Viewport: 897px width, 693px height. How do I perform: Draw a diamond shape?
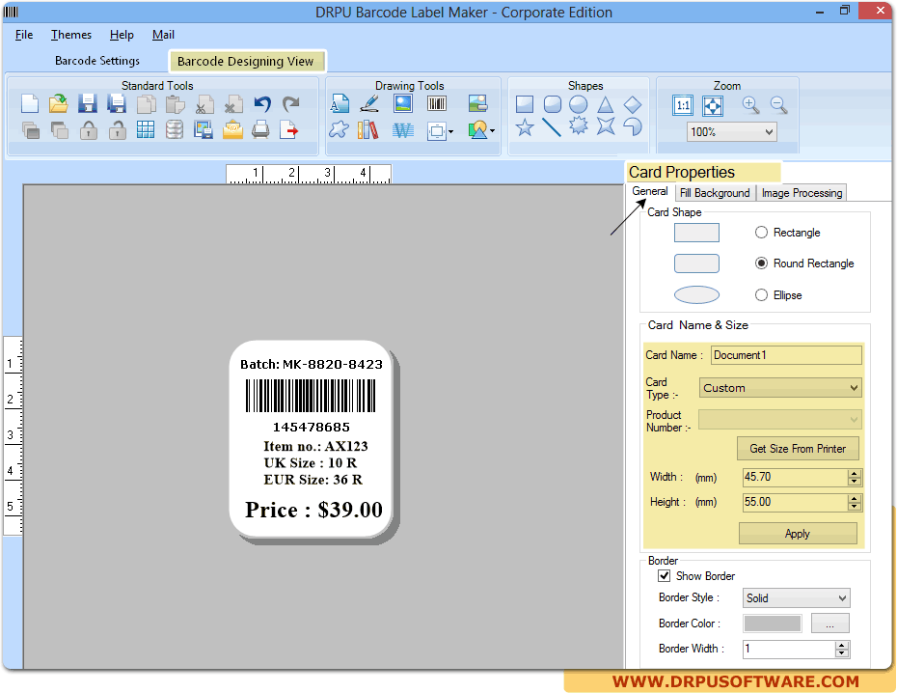(632, 104)
